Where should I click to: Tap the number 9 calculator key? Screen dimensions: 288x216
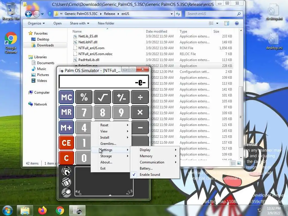pos(121,112)
